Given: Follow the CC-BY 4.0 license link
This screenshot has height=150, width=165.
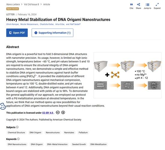Looking at the screenshot, I should click(x=48, y=113).
